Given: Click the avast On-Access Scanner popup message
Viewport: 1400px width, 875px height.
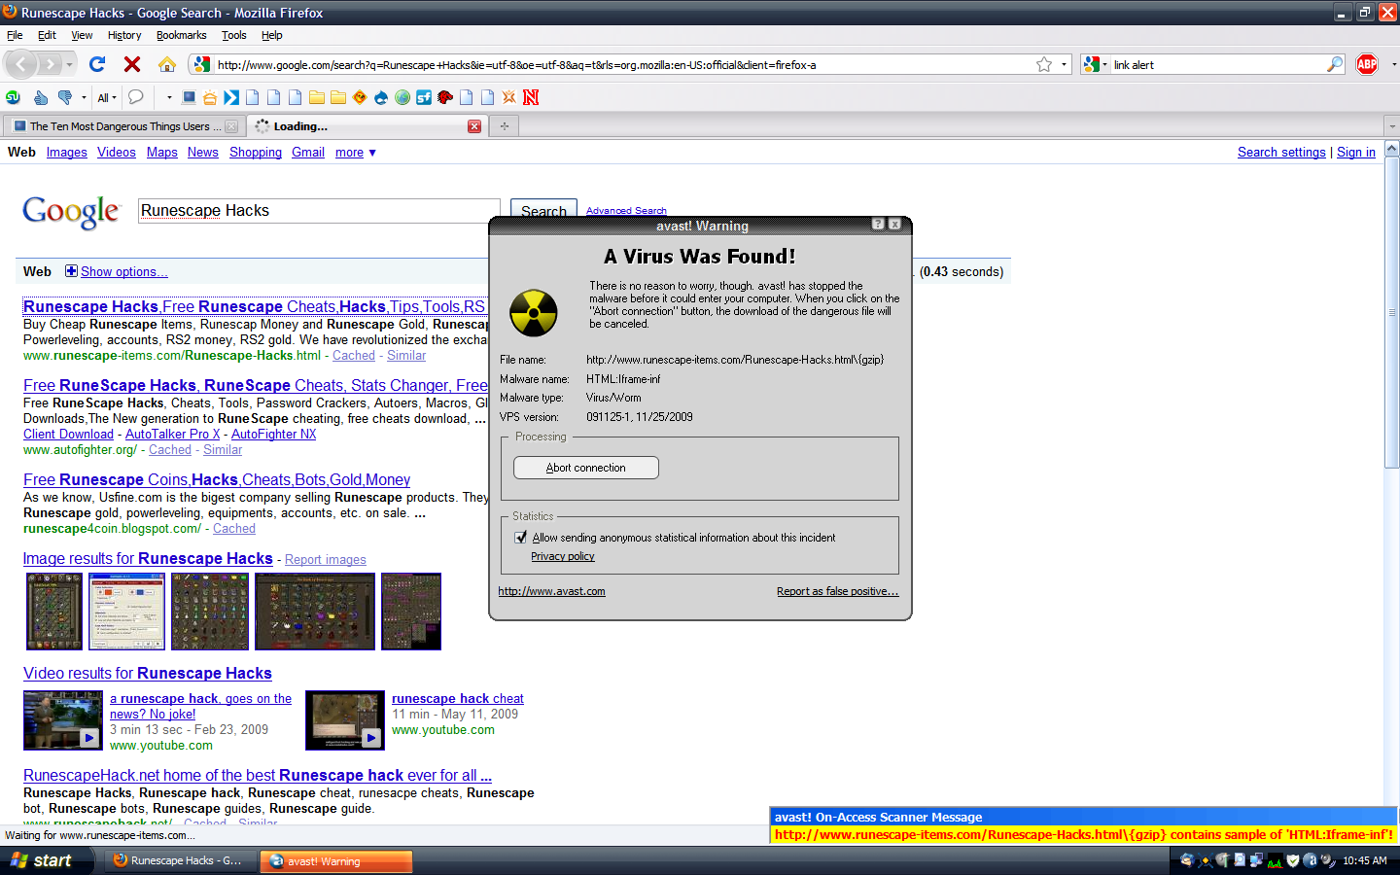Looking at the screenshot, I should click(x=1083, y=825).
